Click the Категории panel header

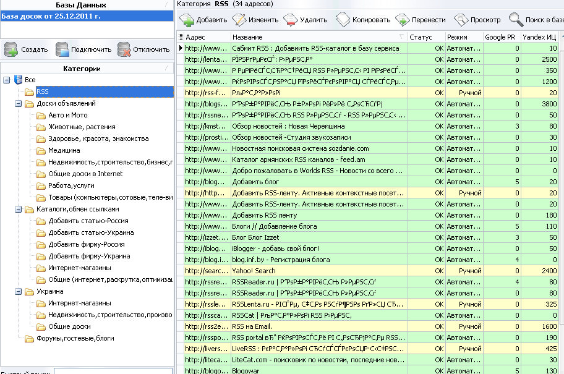[87, 69]
